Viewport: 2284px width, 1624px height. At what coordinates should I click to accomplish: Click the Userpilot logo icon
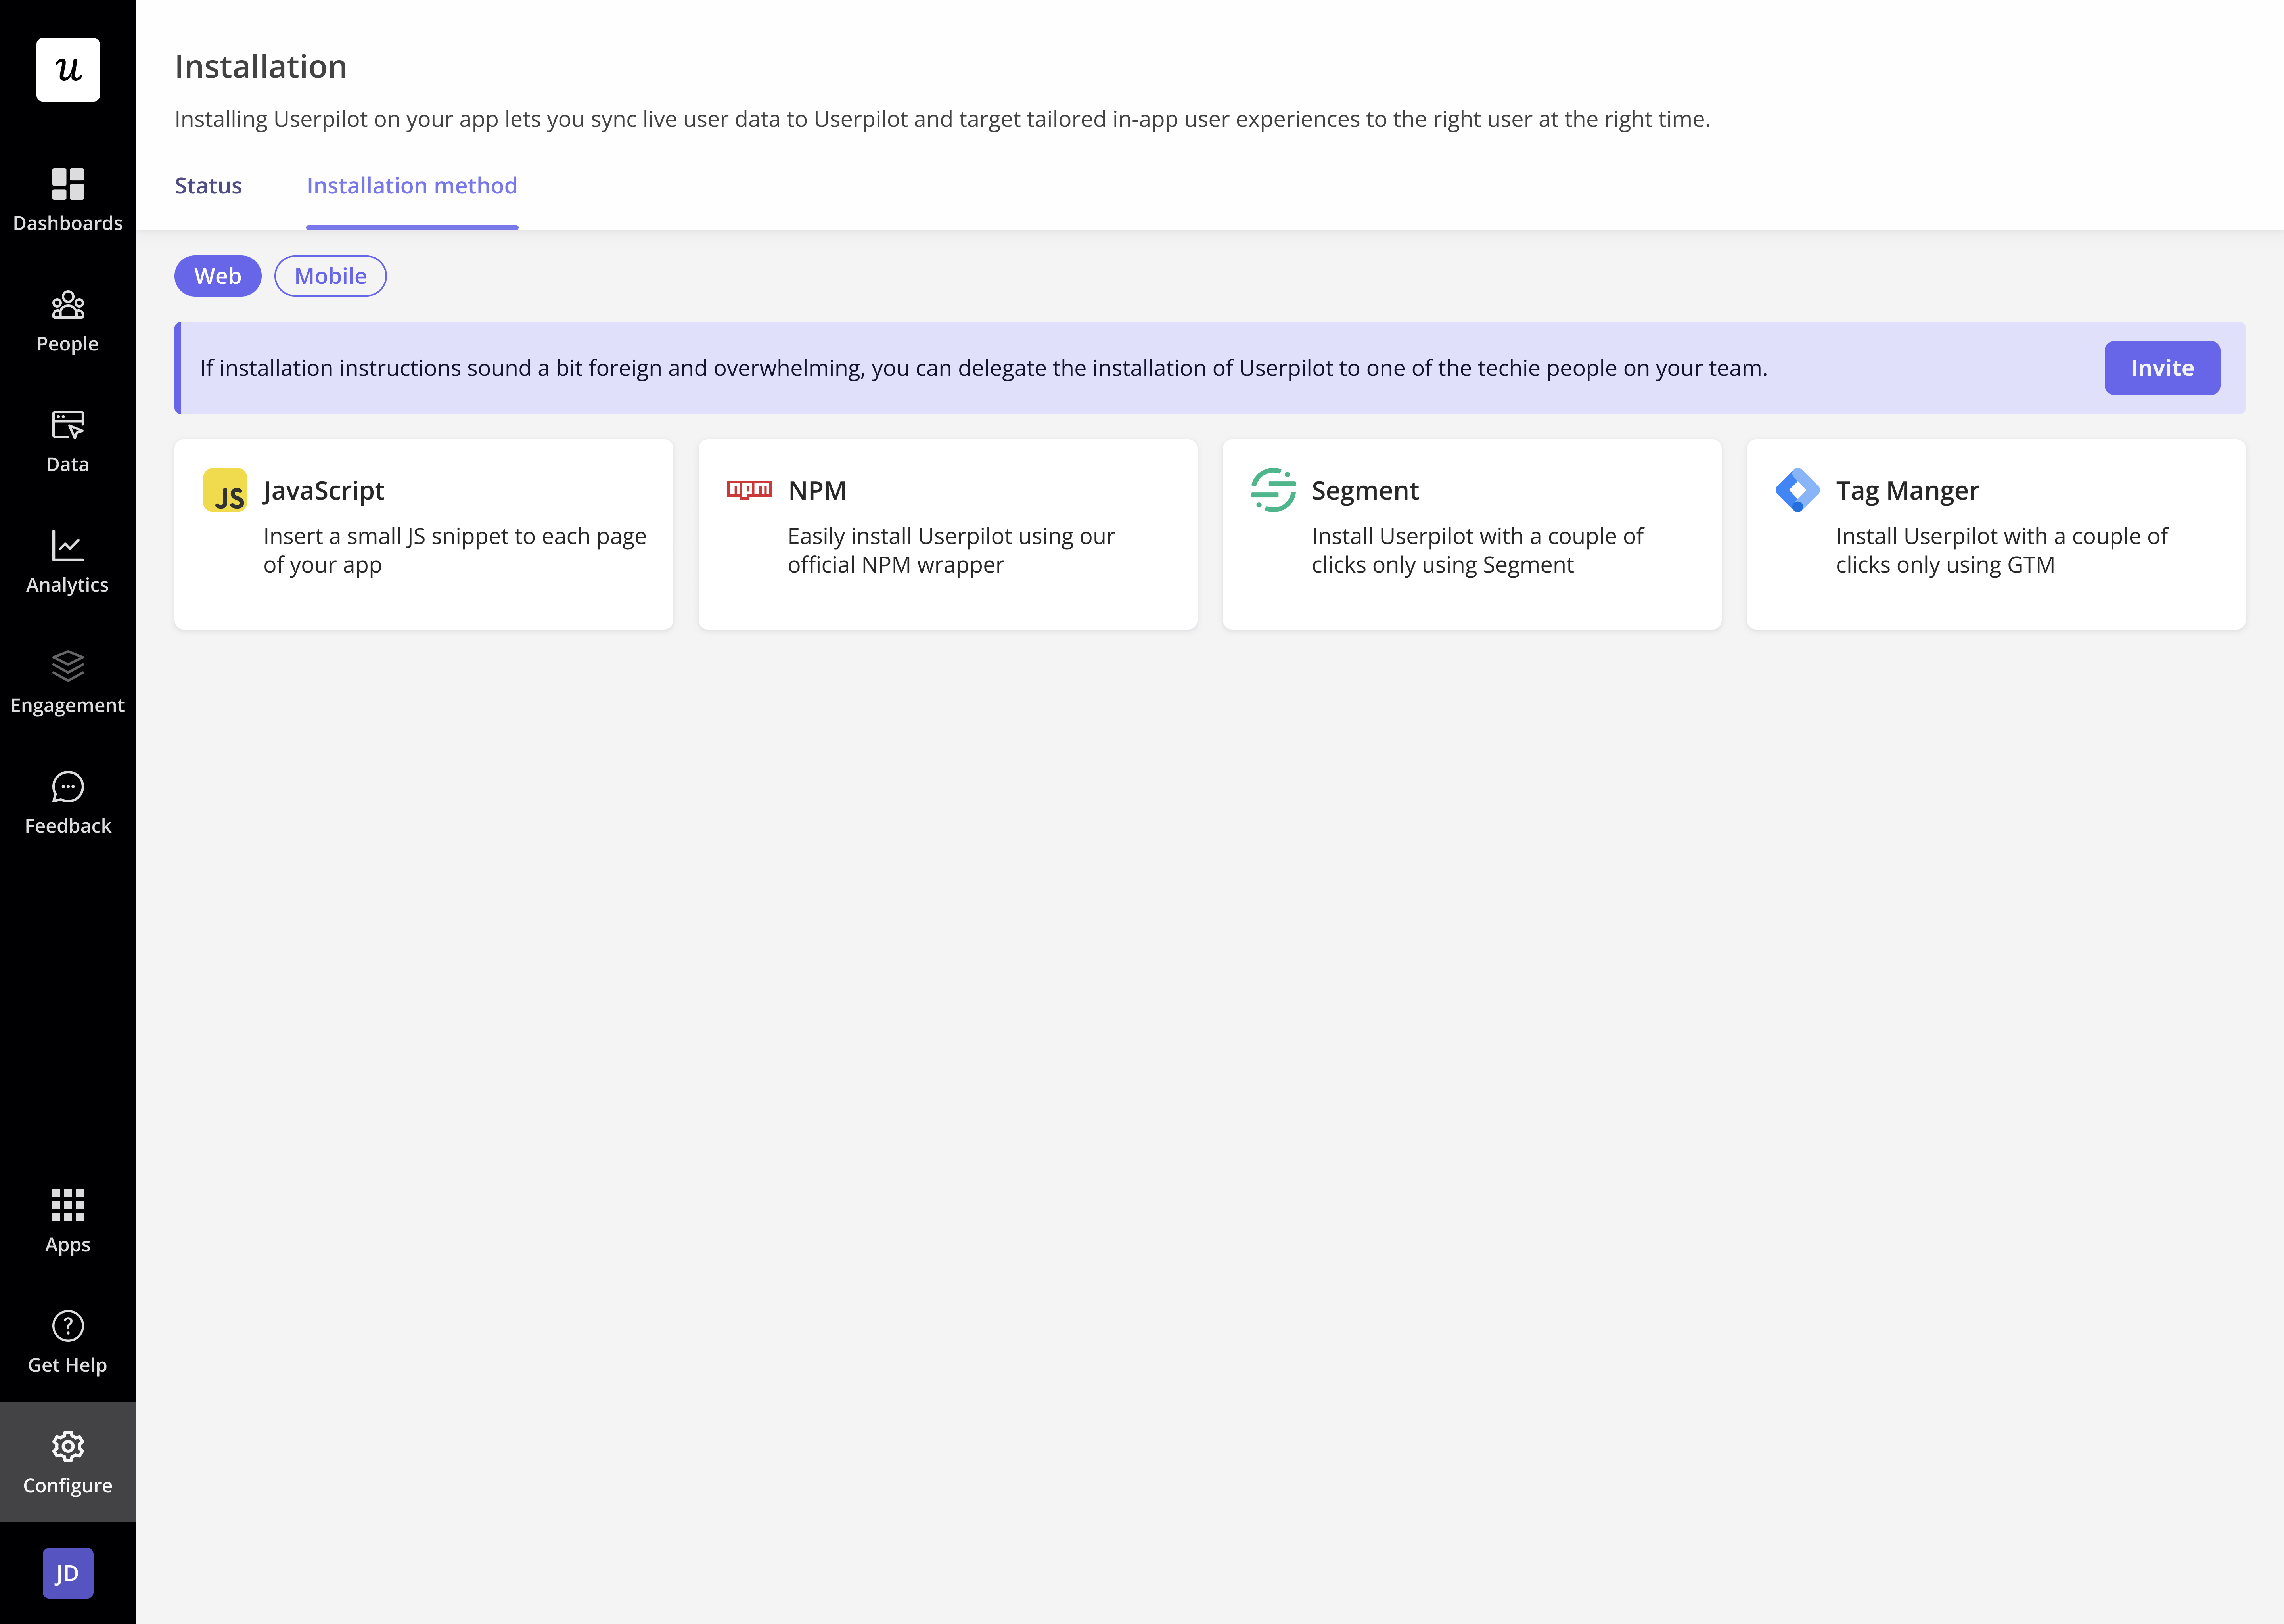(68, 70)
